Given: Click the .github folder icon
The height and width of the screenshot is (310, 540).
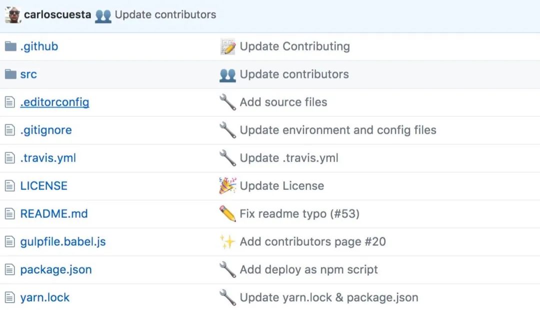Looking at the screenshot, I should coord(10,46).
